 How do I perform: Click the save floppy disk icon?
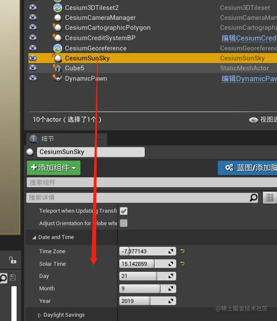coord(13,277)
